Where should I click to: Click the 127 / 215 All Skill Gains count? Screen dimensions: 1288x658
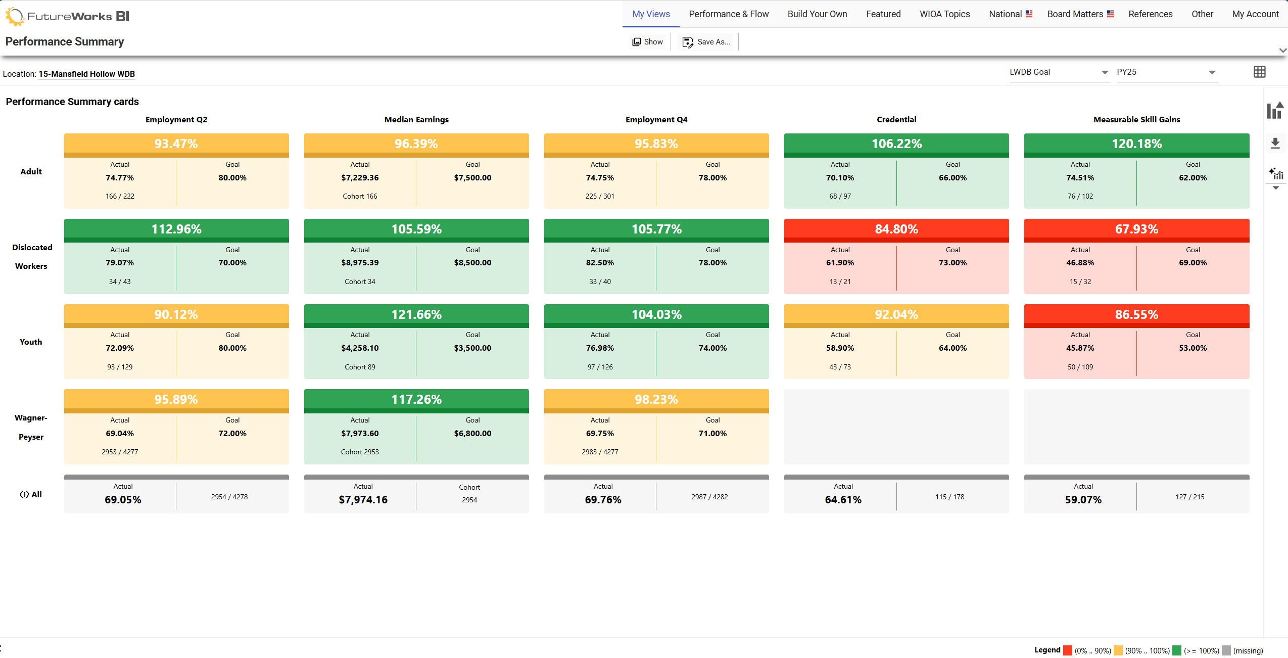coord(1189,497)
